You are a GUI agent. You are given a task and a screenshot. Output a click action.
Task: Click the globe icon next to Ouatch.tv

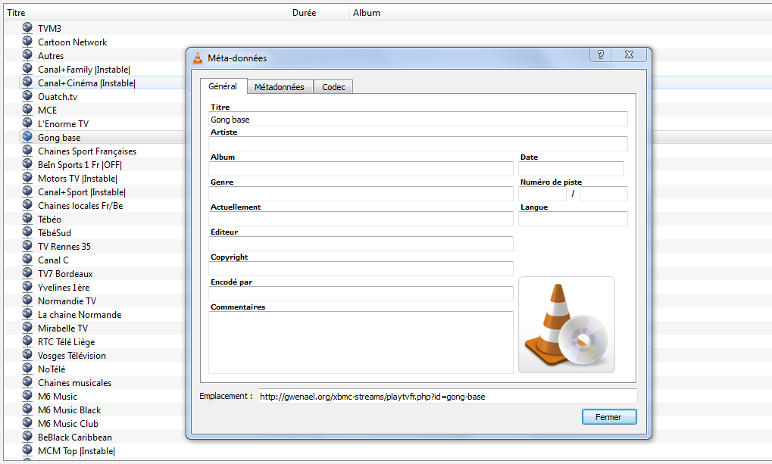(27, 96)
